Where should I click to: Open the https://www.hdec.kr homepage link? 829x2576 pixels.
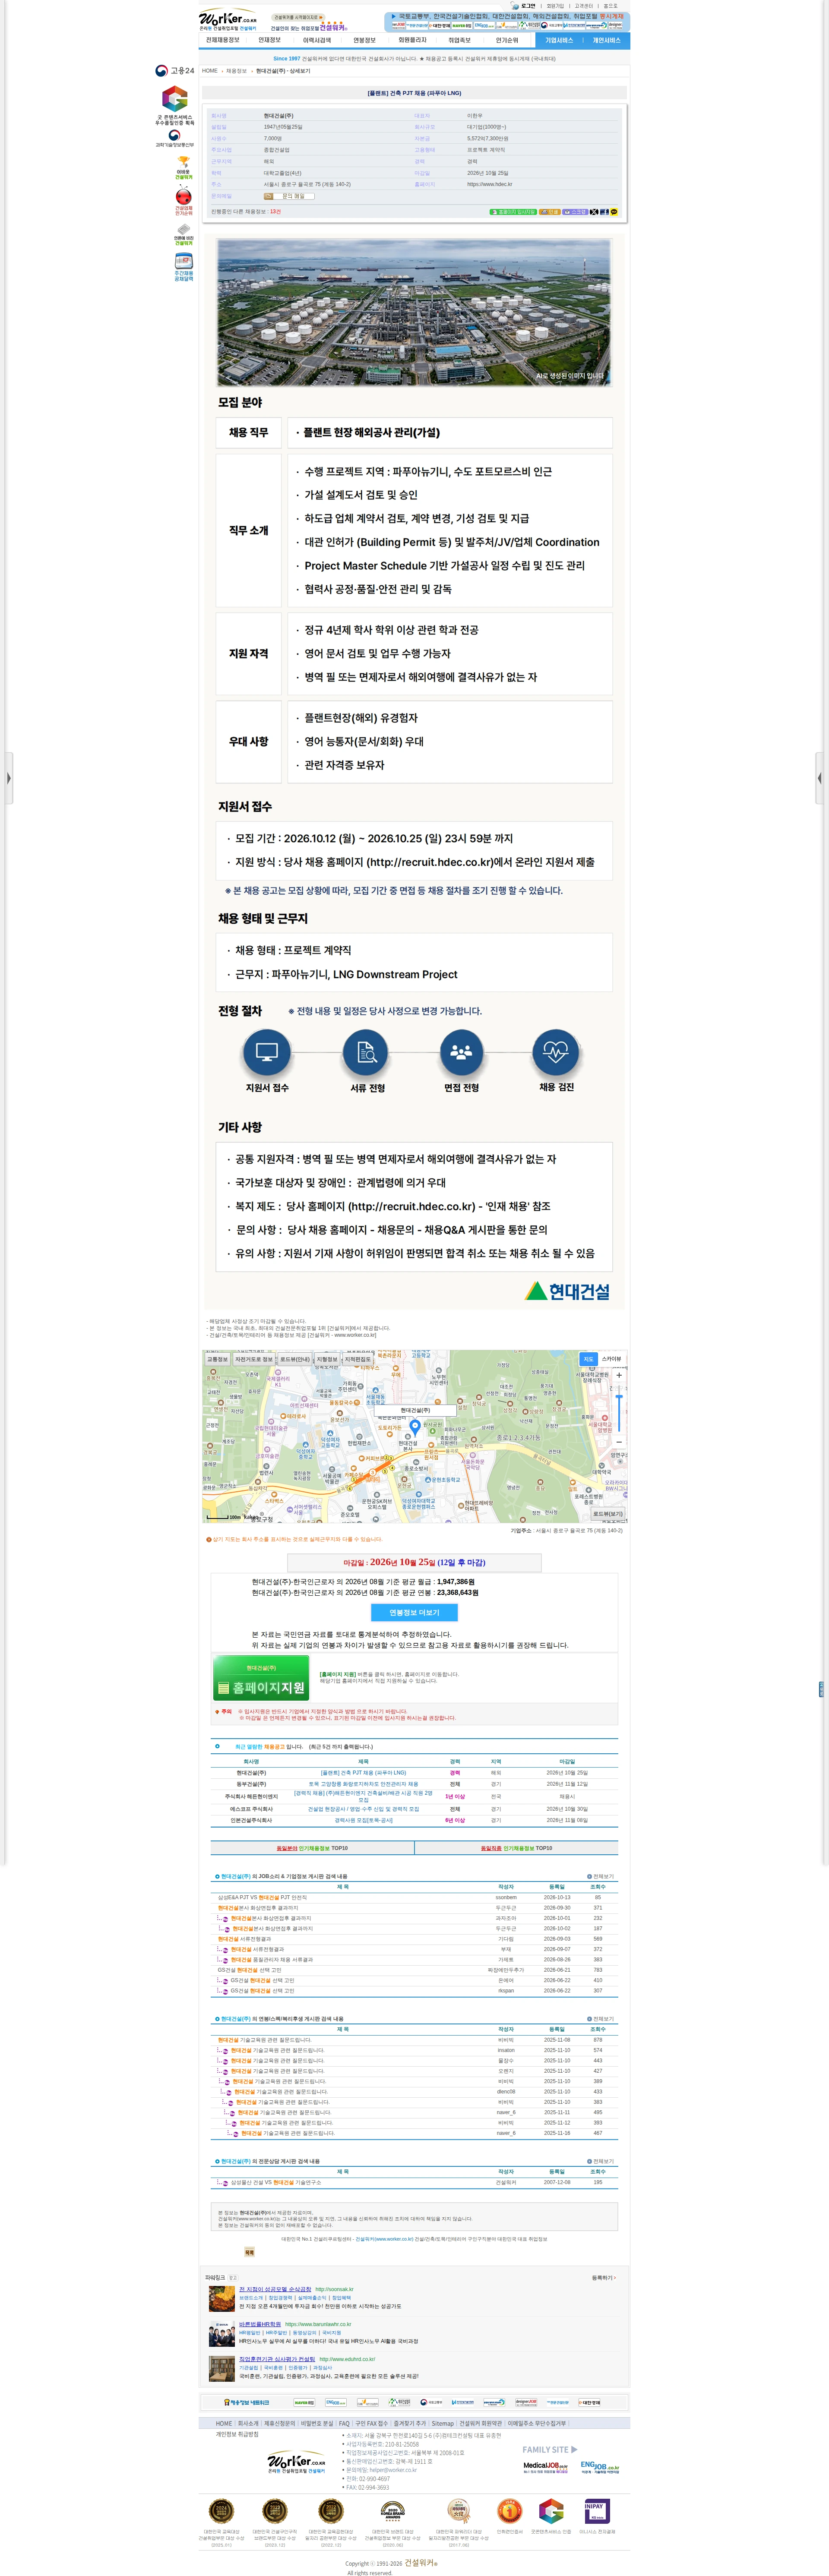click(489, 184)
